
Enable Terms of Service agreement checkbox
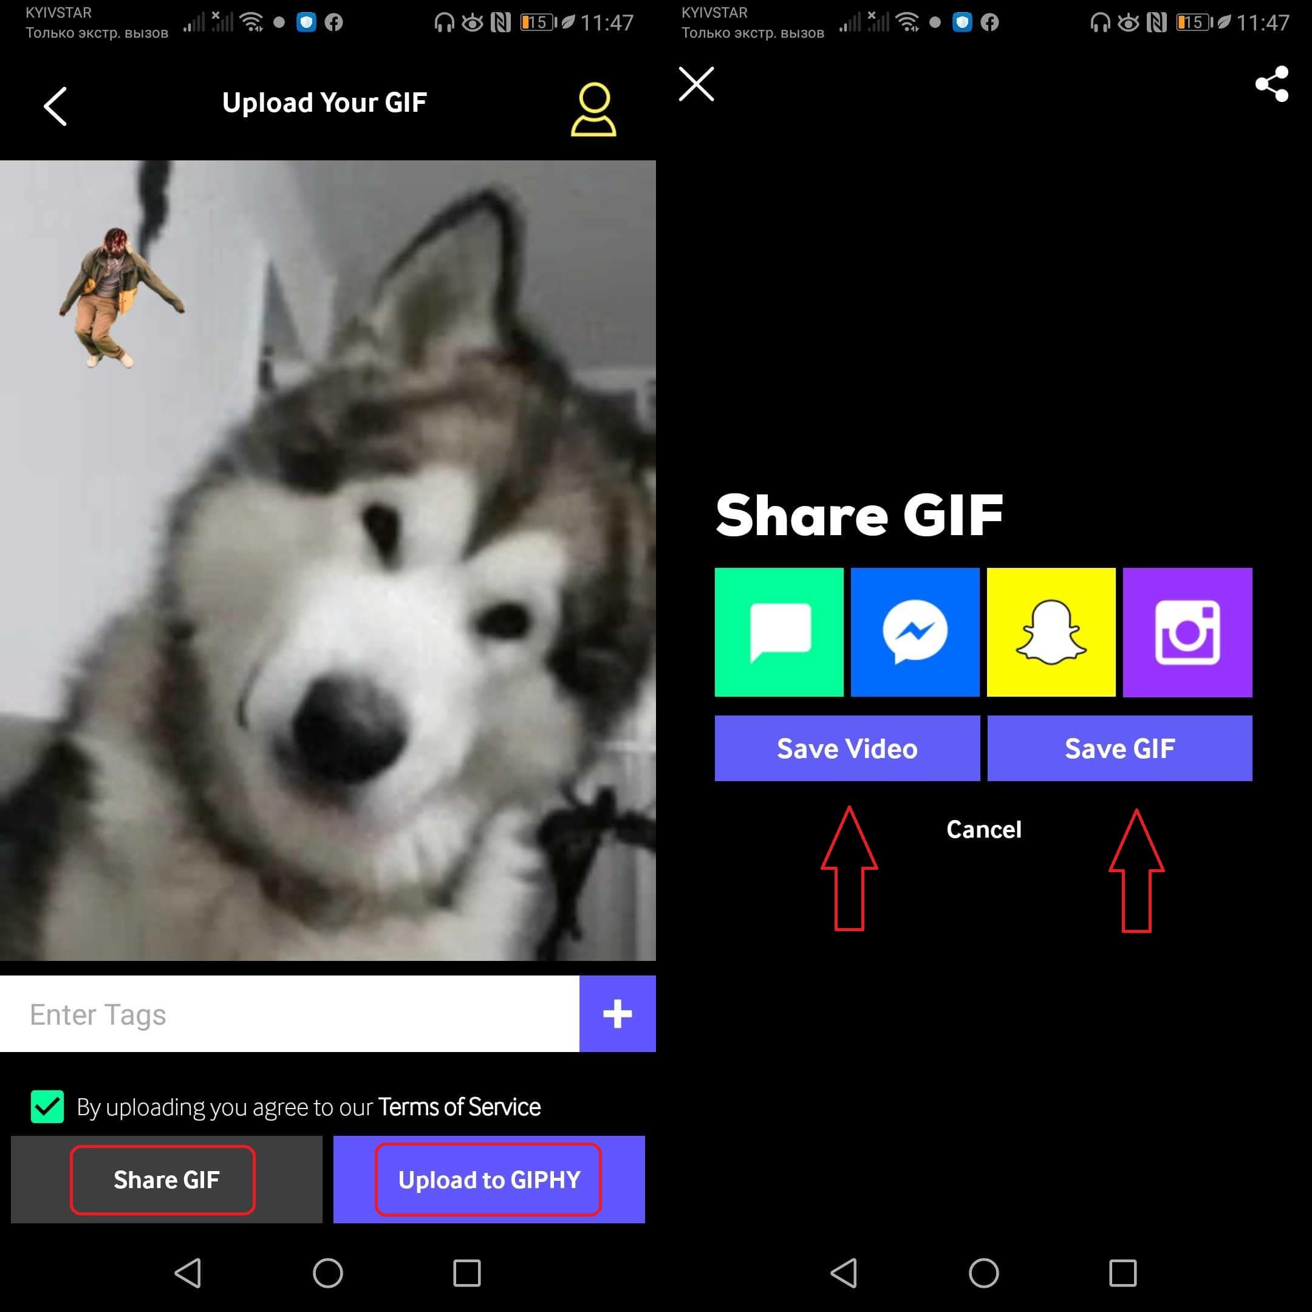coord(46,1107)
